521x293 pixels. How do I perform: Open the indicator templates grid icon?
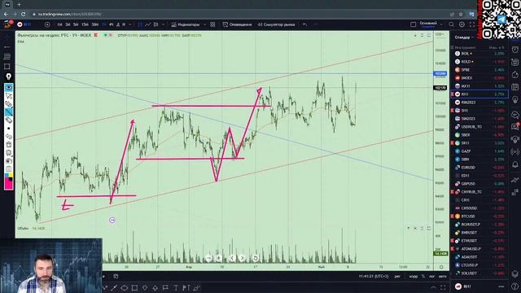pyautogui.click(x=212, y=24)
